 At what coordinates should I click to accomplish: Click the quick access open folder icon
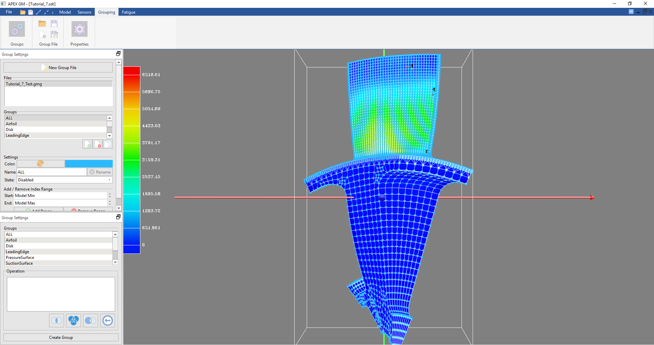(23, 12)
